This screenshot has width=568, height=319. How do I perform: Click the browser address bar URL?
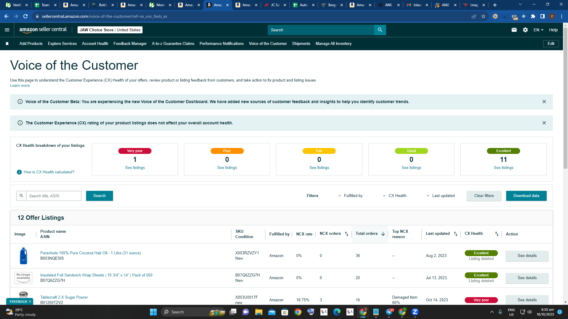tap(104, 16)
